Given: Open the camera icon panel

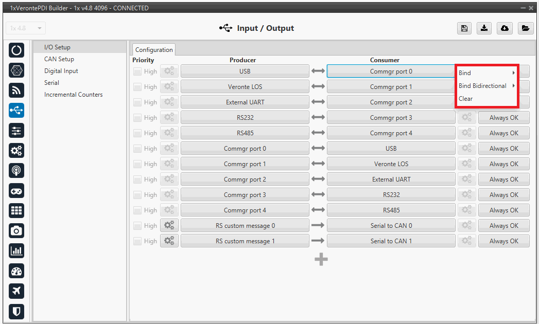Looking at the screenshot, I should coord(16,231).
